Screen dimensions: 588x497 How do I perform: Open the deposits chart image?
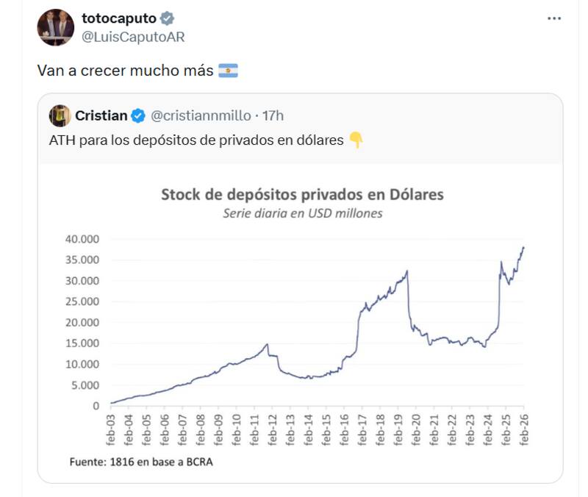pyautogui.click(x=301, y=323)
